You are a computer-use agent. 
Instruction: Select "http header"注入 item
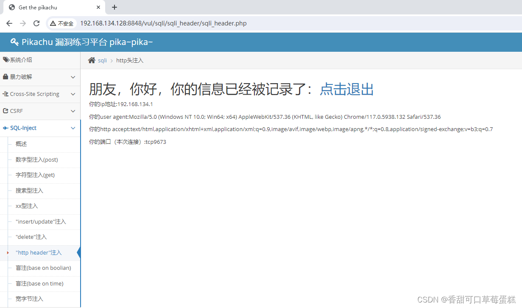39,252
